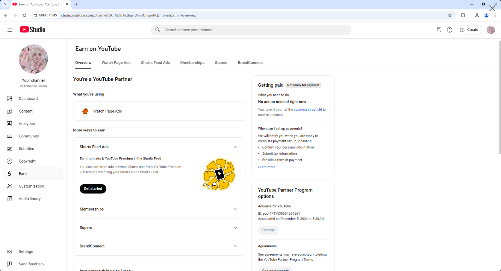Switch to the Watch Page Ads tab
Viewport: 501px width, 271px height.
pyautogui.click(x=116, y=63)
